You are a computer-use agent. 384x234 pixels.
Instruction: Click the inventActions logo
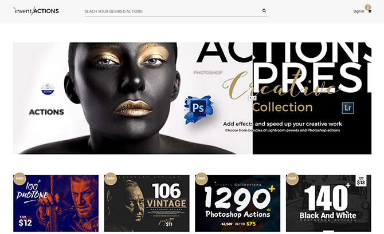point(36,11)
